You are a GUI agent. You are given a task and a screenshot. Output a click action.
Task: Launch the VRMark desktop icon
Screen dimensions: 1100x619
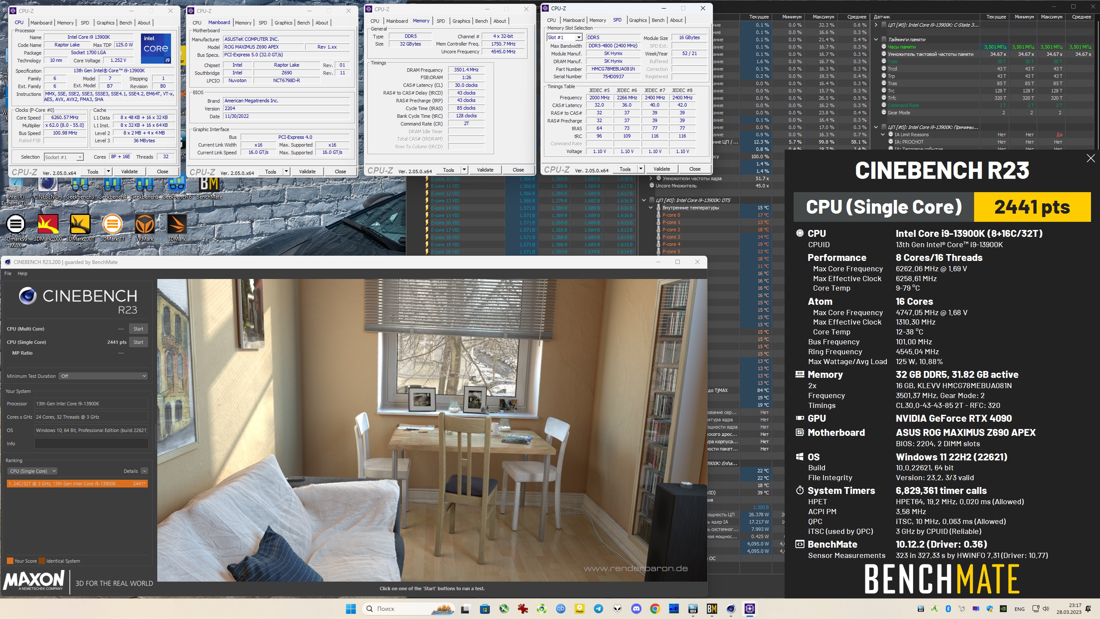144,228
